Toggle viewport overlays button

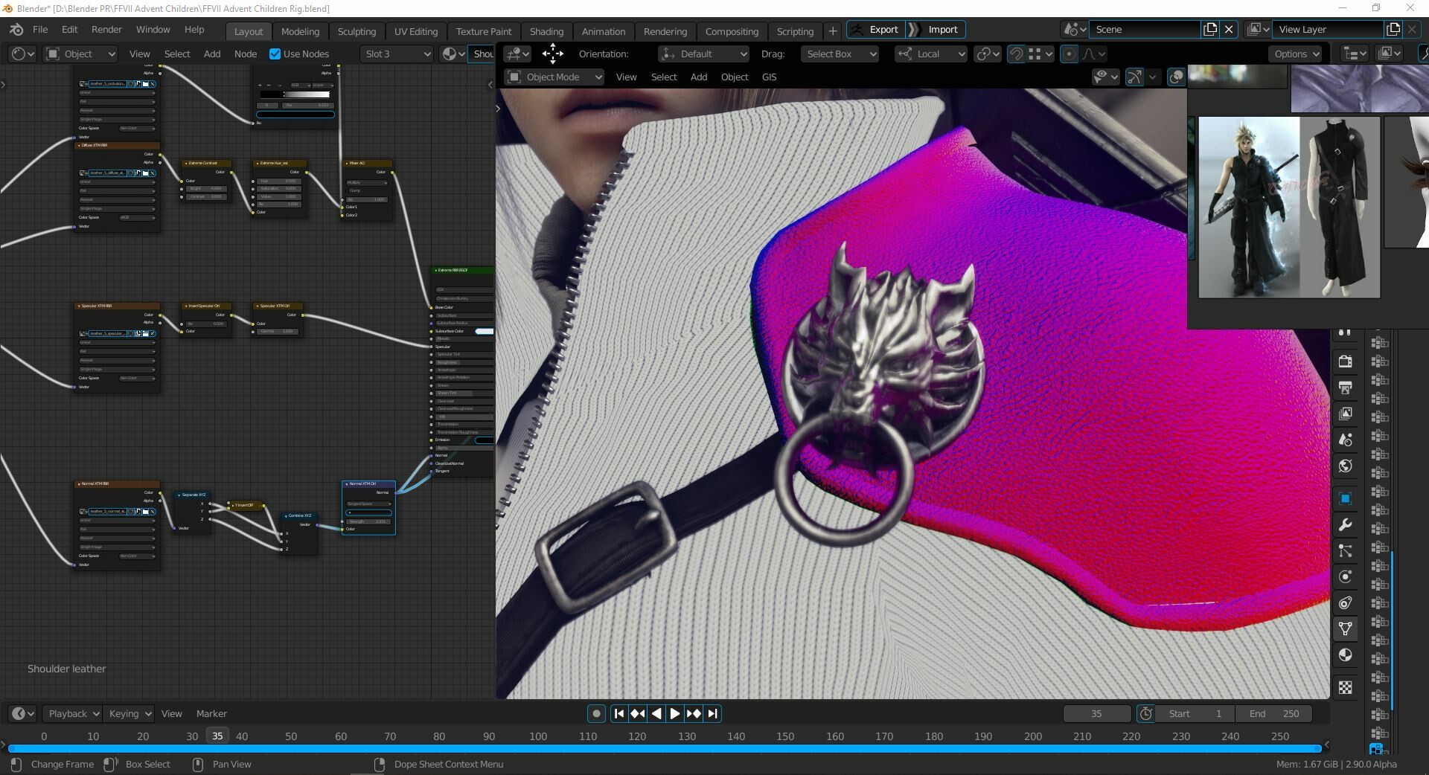pos(1176,77)
